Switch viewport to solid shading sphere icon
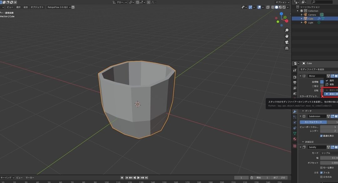This screenshot has width=338, height=183. coord(276,8)
